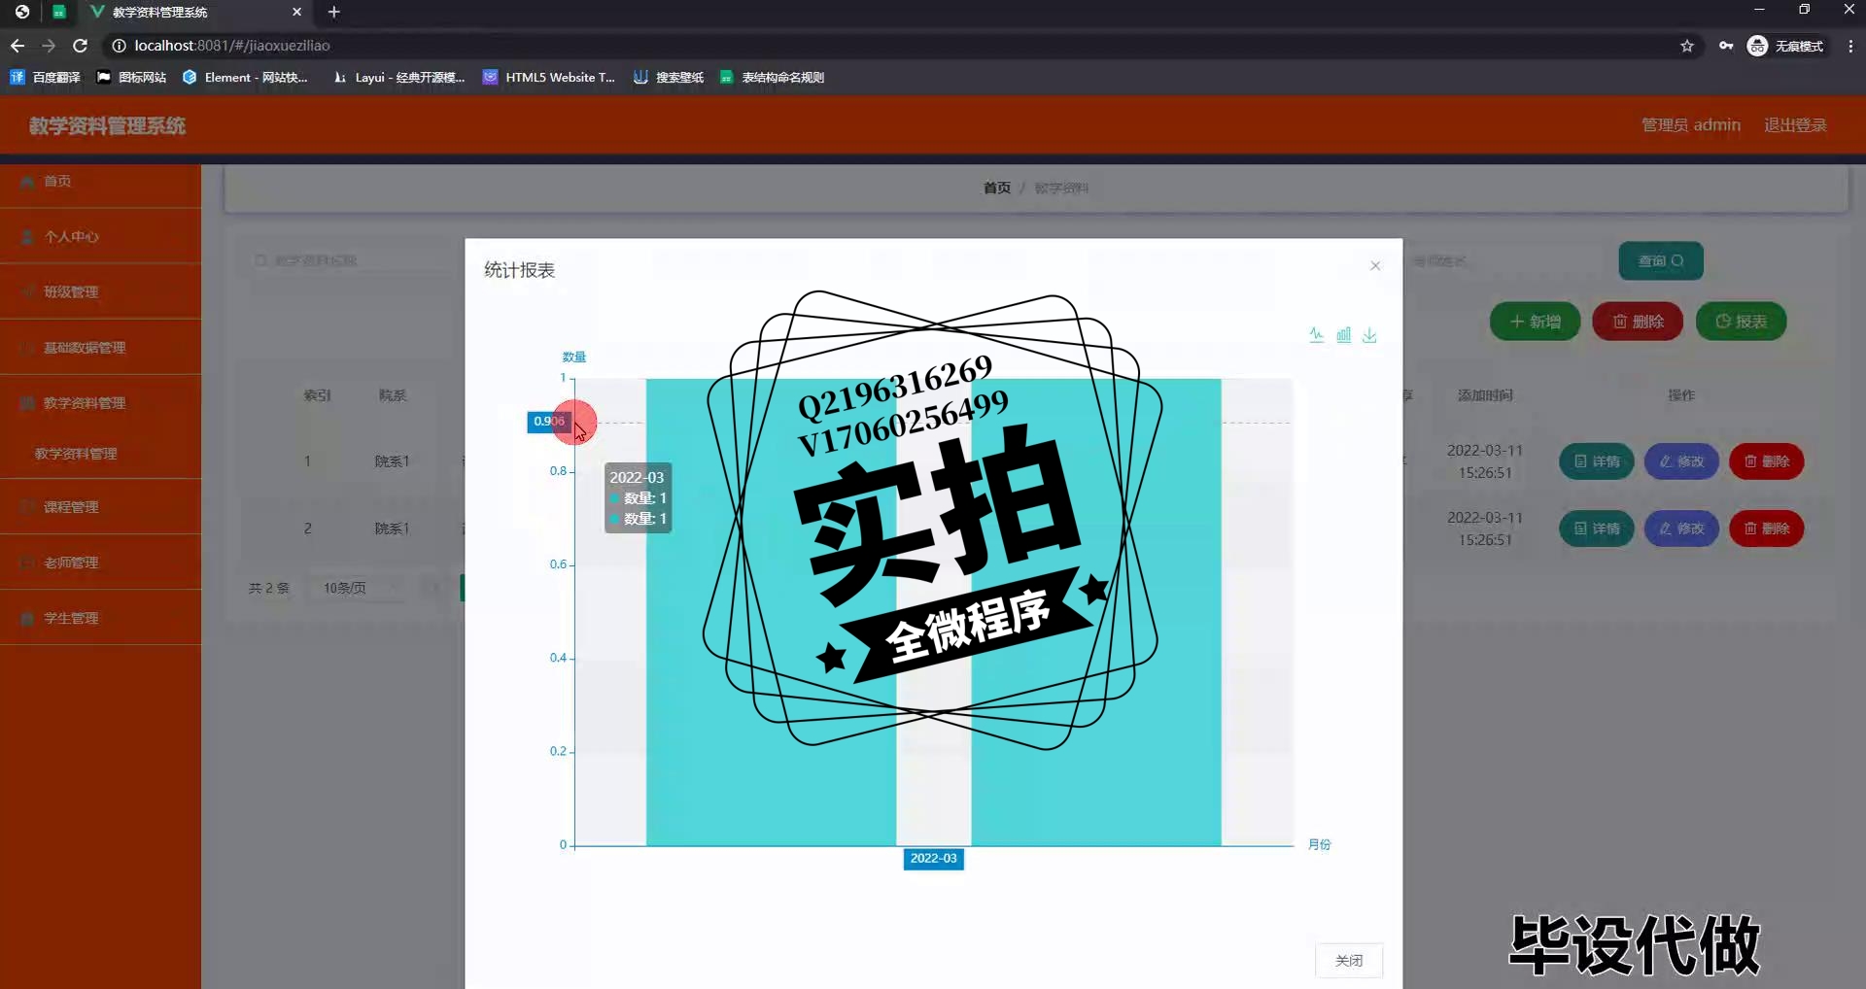Open Layui - 经典开源模 bookmark

point(399,77)
